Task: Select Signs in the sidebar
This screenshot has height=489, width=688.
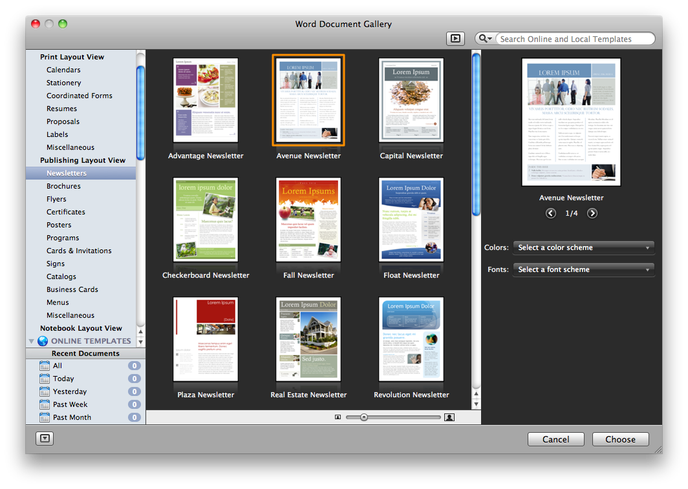Action: click(56, 264)
